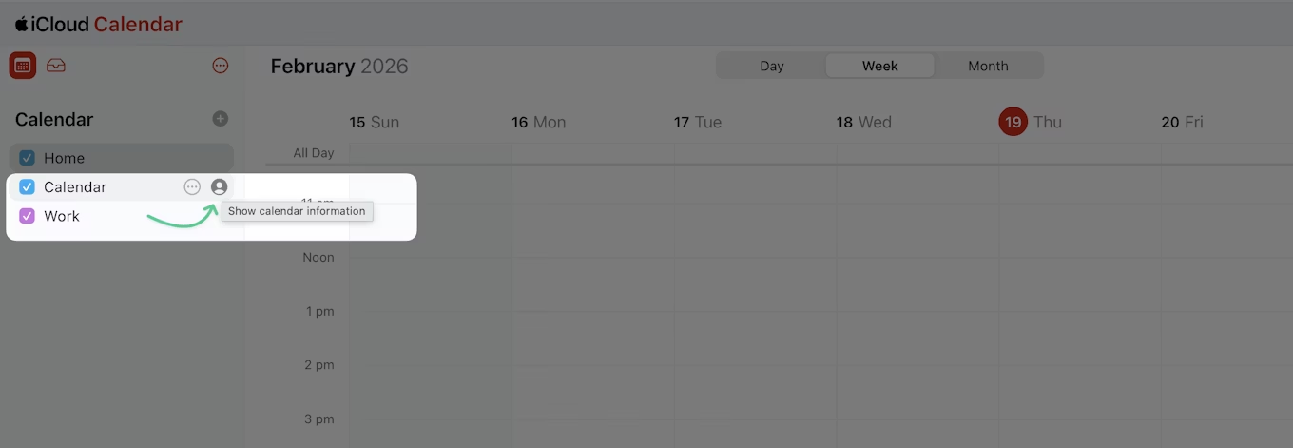Switch to Week view

coord(880,66)
